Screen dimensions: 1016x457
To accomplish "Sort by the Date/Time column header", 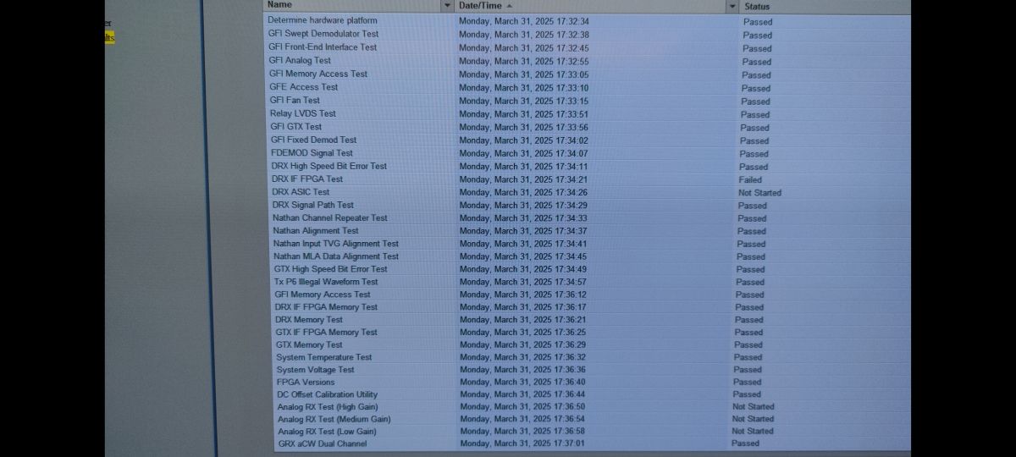I will 486,5.
